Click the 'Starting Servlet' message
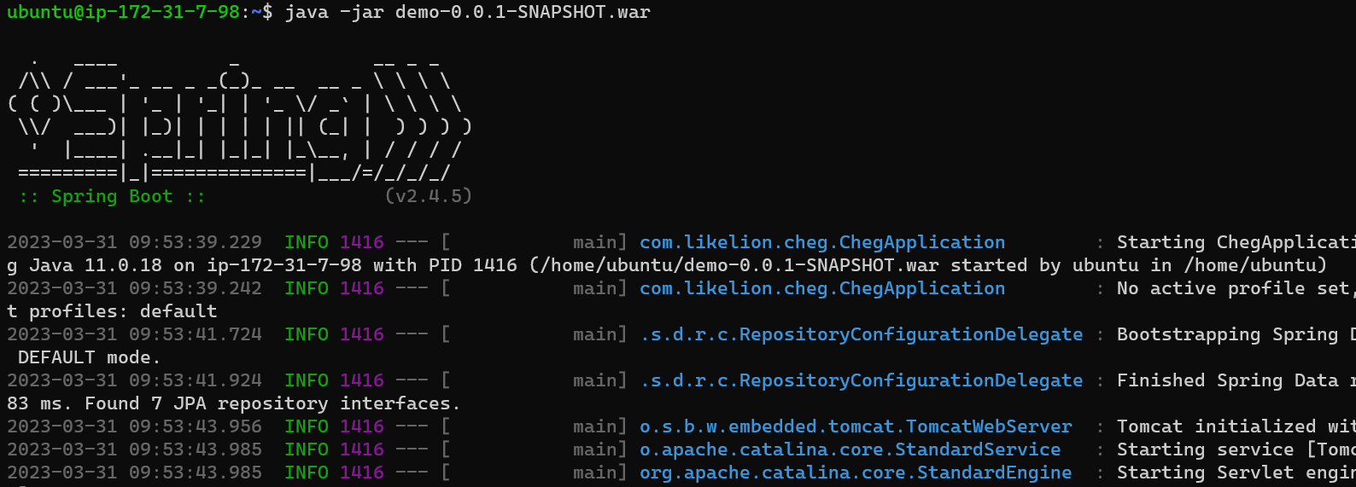The height and width of the screenshot is (487, 1356). tap(1236, 473)
